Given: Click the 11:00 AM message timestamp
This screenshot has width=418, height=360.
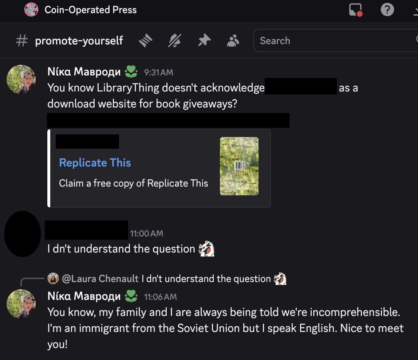Looking at the screenshot, I should coord(147,234).
